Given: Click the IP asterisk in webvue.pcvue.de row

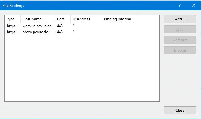Looking at the screenshot, I should (x=73, y=25).
